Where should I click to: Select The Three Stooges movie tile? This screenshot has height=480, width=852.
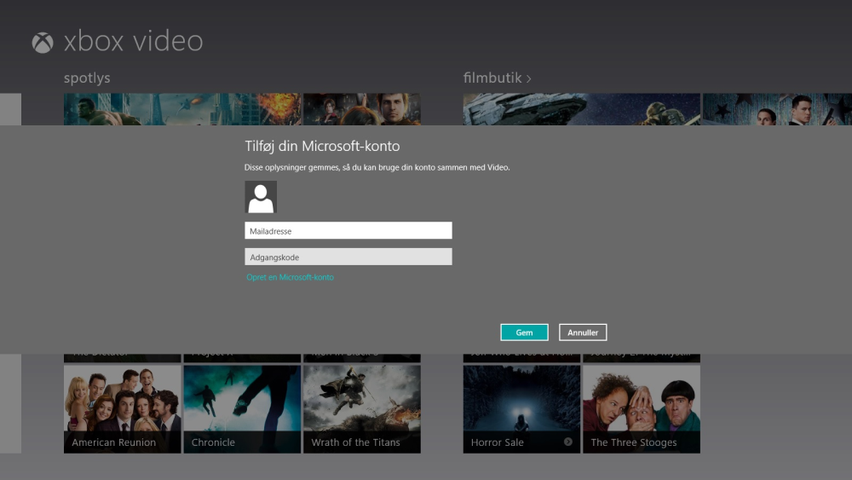click(641, 408)
